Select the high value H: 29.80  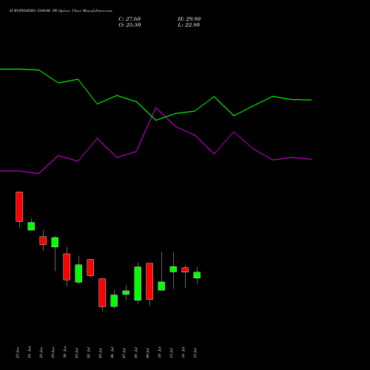pyautogui.click(x=189, y=19)
